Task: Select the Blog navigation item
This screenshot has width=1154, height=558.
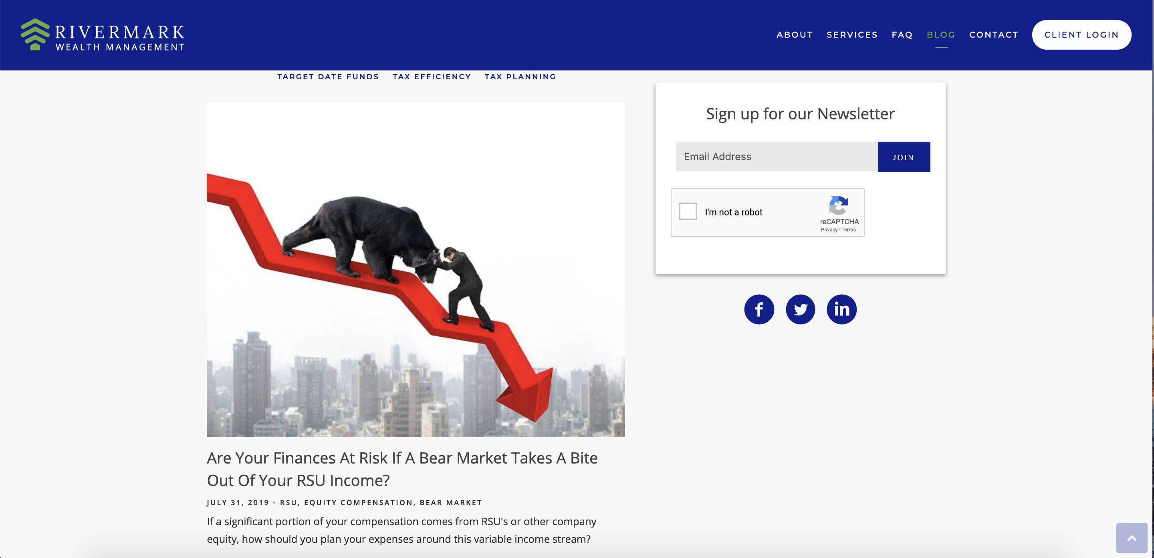Action: (941, 34)
